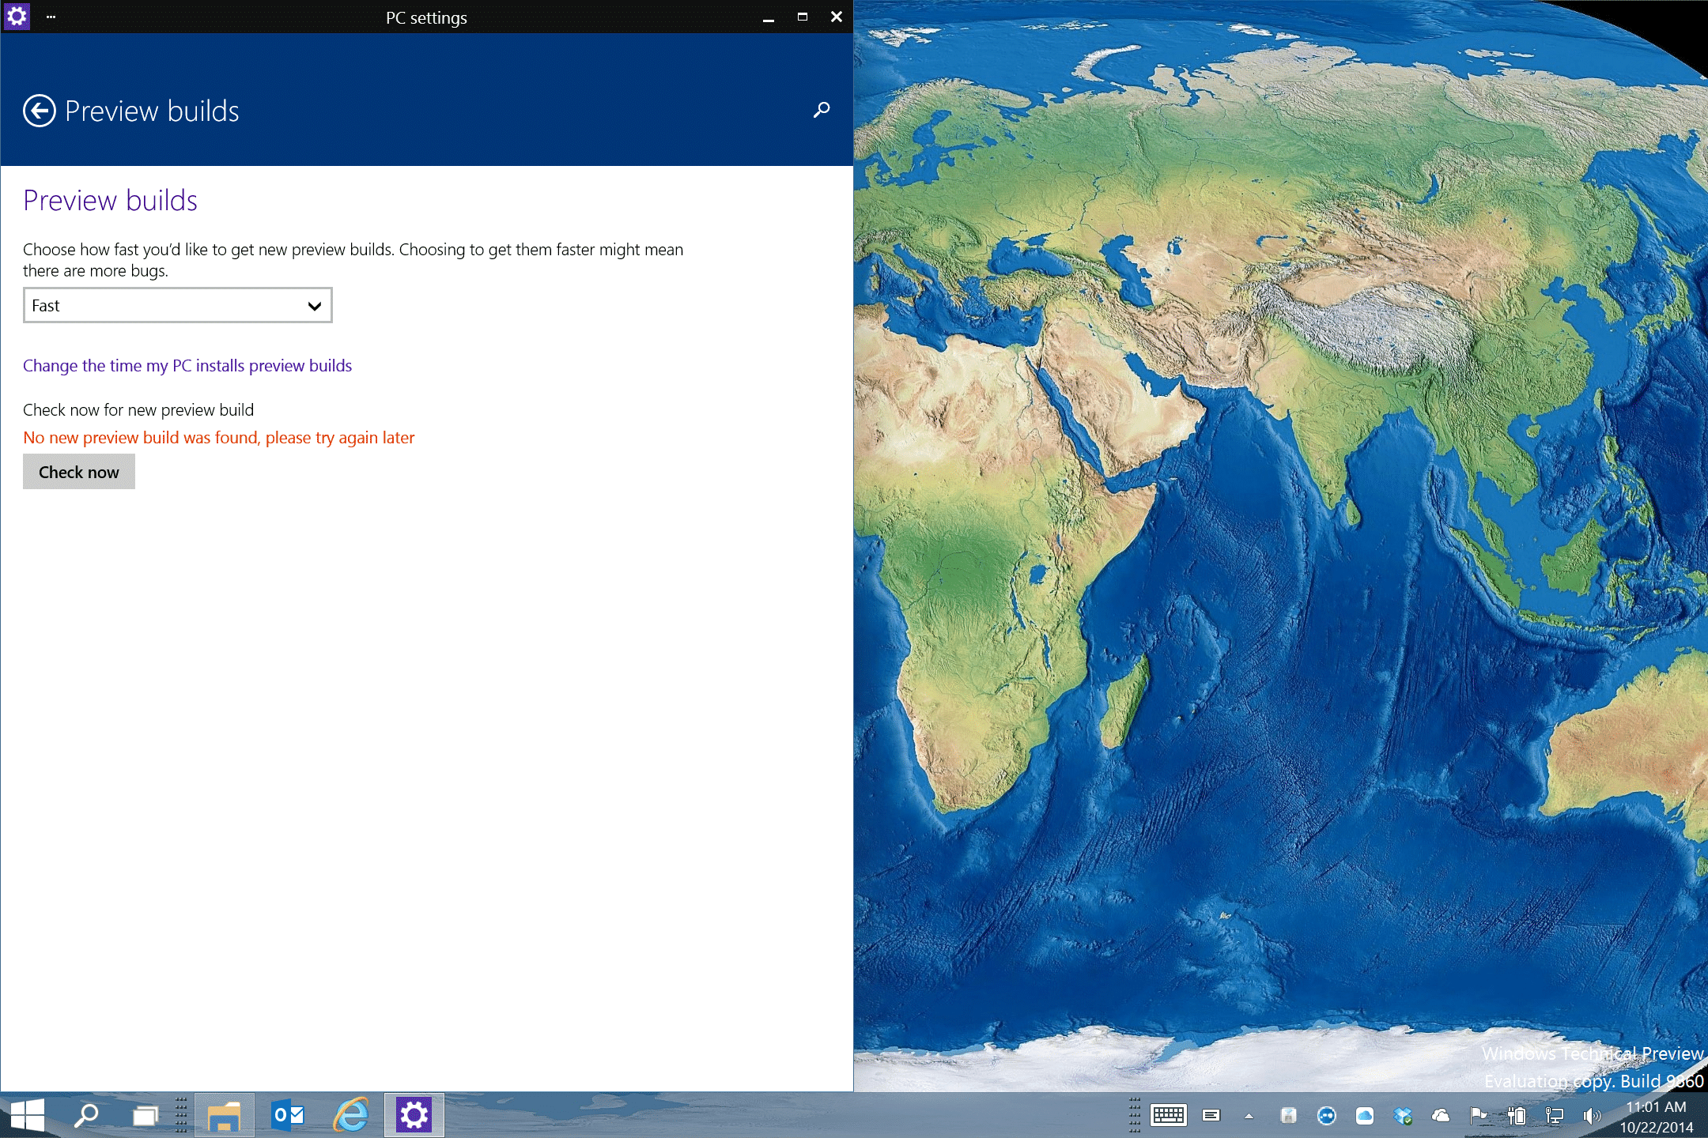Open search in PC settings header

click(822, 110)
